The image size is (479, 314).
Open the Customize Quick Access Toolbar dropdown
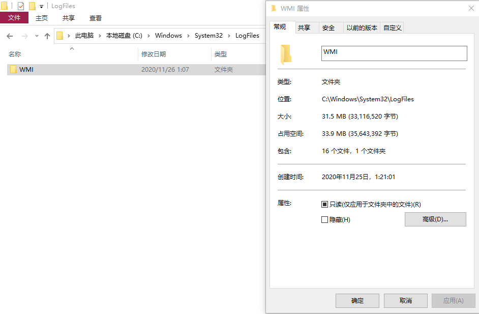click(x=41, y=7)
